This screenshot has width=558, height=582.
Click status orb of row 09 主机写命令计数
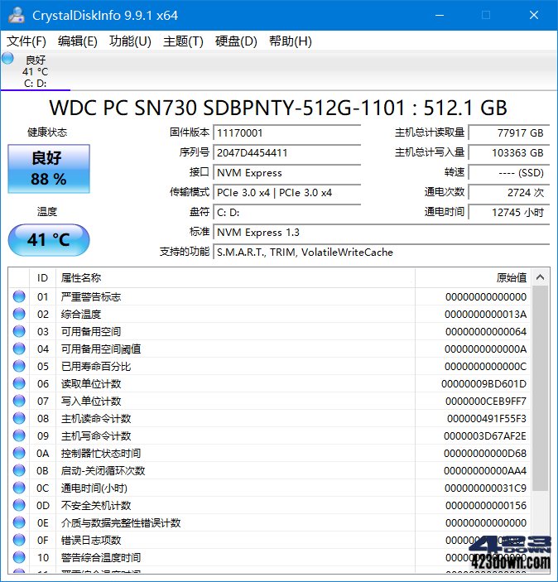(19, 435)
